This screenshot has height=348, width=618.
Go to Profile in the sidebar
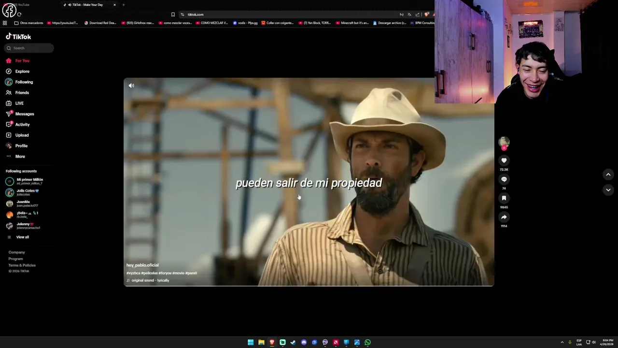(x=16, y=146)
